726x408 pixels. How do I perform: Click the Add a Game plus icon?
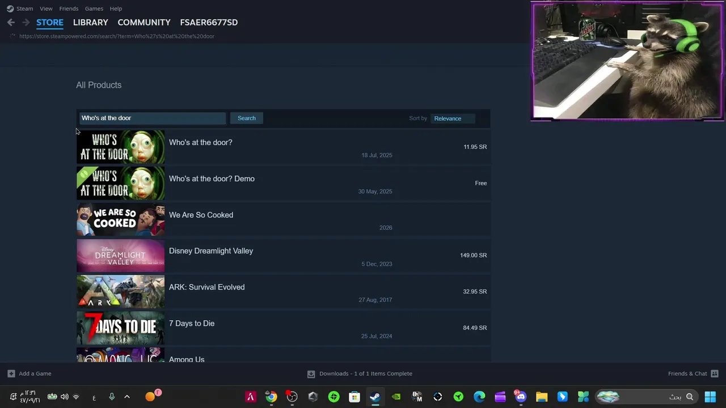[x=11, y=373]
